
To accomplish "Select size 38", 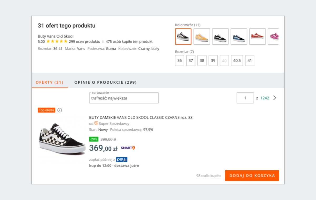I will click(202, 61).
